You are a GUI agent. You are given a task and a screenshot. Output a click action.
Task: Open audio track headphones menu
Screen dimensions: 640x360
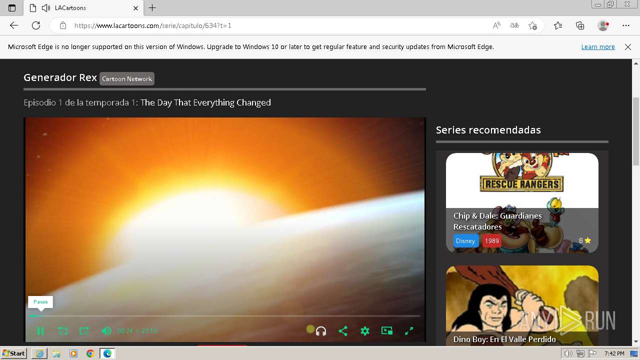[321, 331]
